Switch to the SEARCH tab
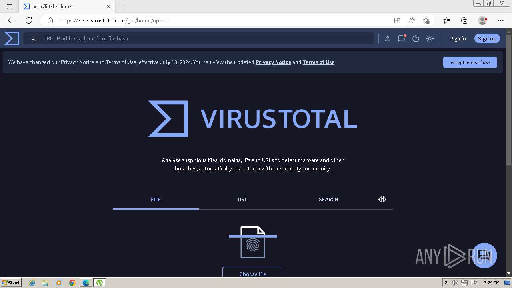The image size is (512, 288). coord(328,199)
